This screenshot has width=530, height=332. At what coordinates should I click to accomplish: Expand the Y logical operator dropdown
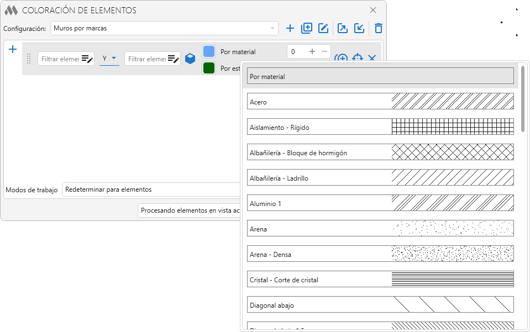pos(109,59)
